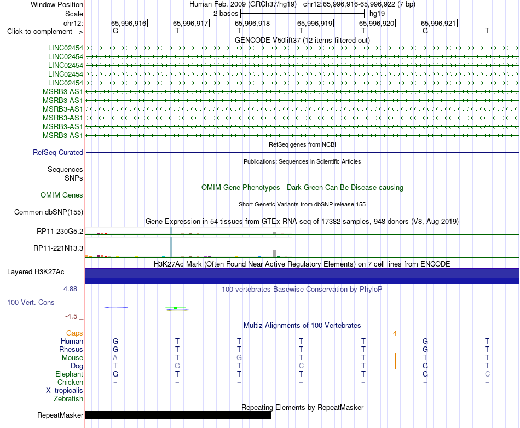This screenshot has height=428, width=520.
Task: Click the Dog species label
Action: point(77,366)
